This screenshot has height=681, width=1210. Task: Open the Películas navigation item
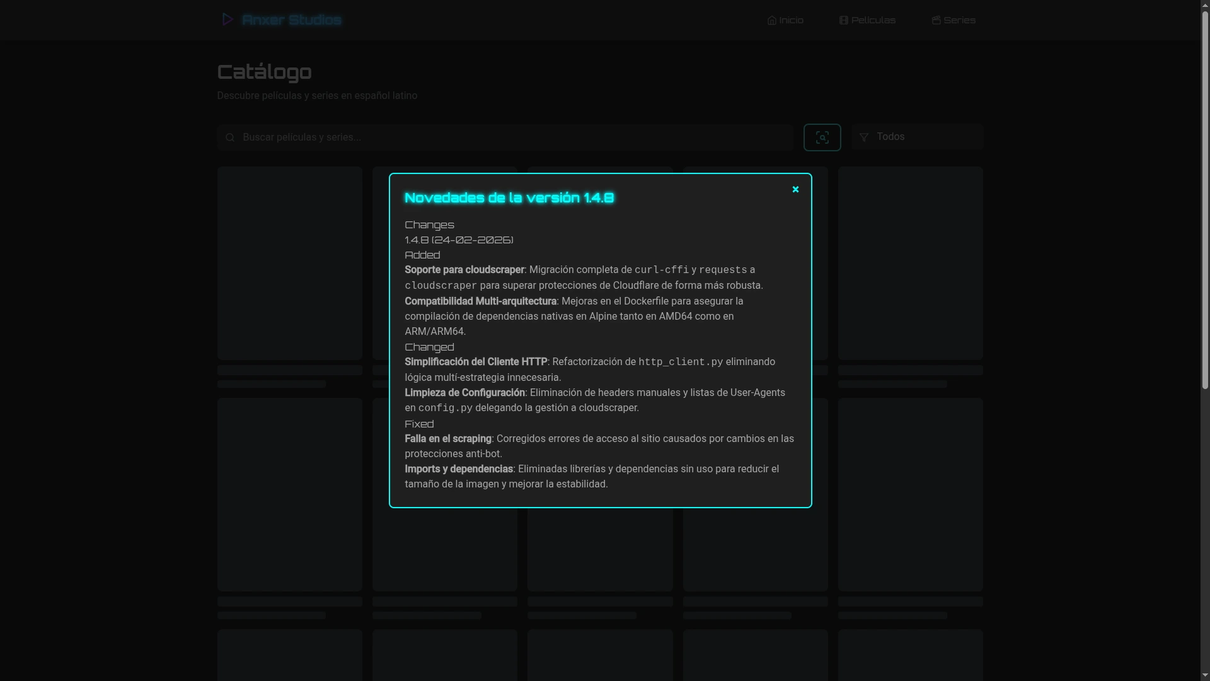tap(867, 20)
